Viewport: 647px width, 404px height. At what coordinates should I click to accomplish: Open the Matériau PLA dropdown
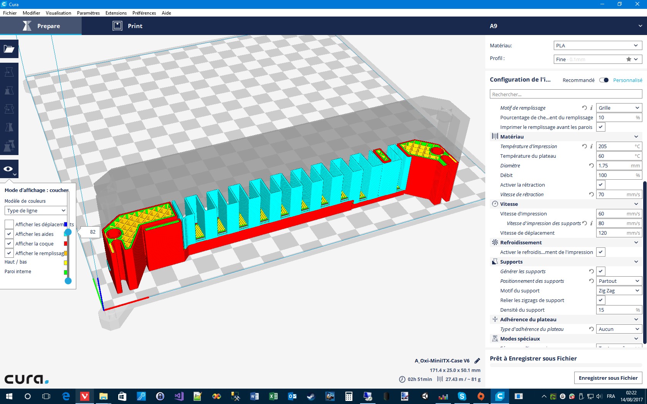598,45
